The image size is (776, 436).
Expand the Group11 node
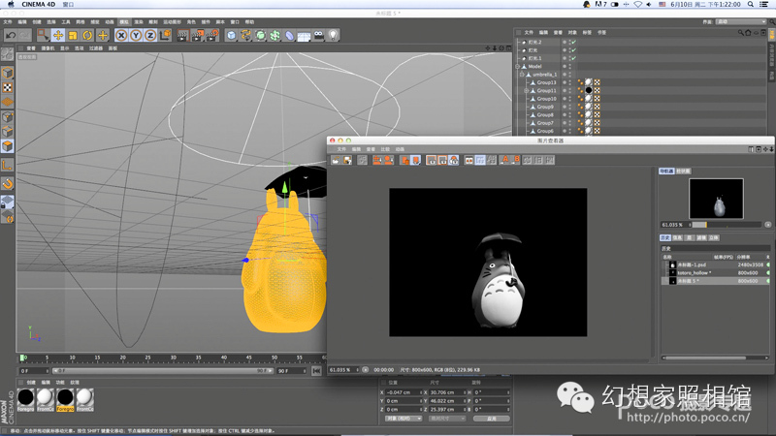526,90
